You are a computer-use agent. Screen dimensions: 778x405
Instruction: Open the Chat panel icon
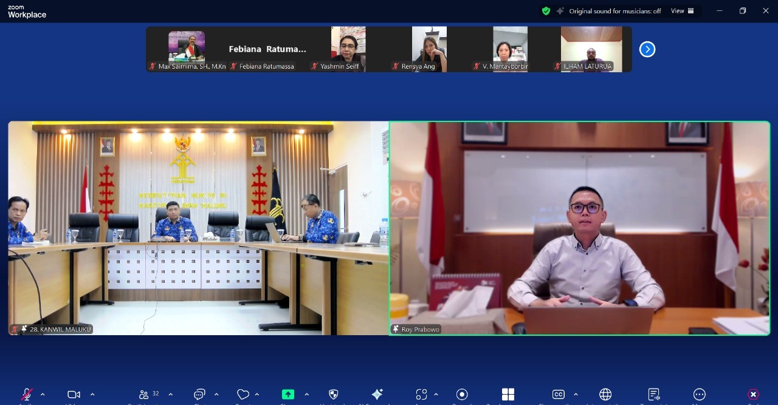pos(199,395)
